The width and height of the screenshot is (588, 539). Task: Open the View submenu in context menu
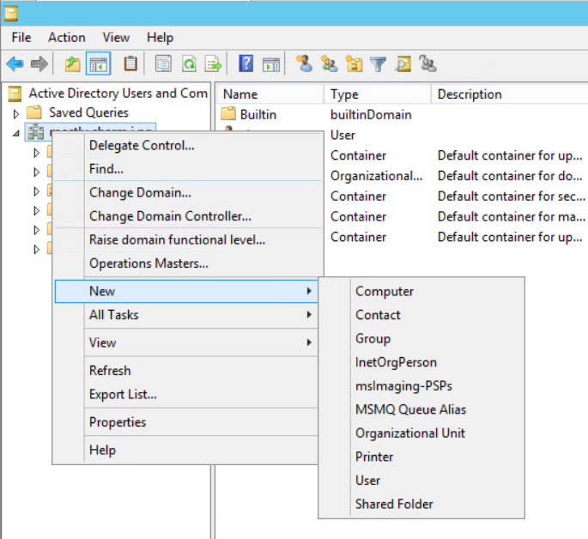186,342
